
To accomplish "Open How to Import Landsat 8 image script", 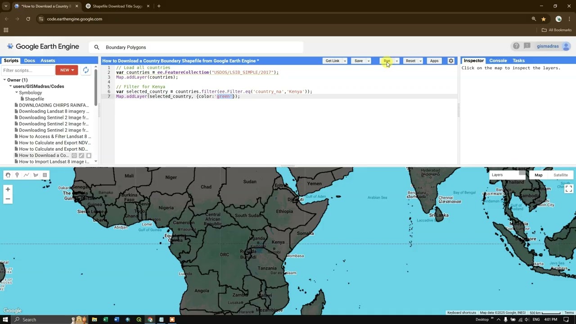I will [54, 162].
